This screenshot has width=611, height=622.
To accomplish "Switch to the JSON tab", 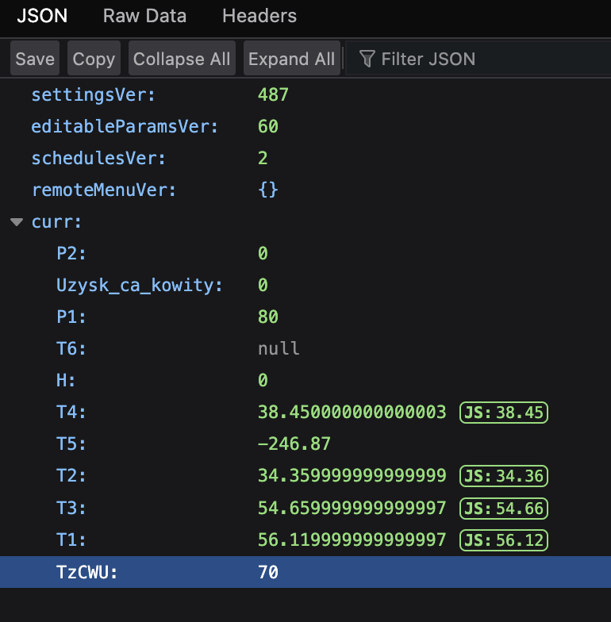I will tap(42, 16).
